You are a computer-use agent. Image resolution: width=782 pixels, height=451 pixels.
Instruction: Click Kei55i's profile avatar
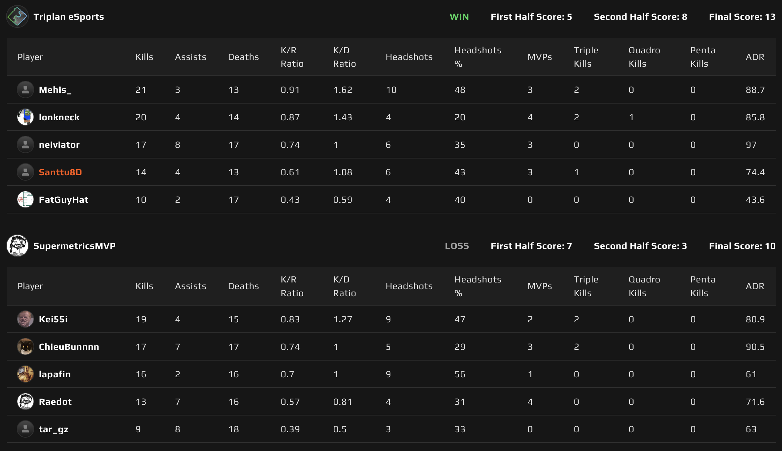pyautogui.click(x=25, y=319)
